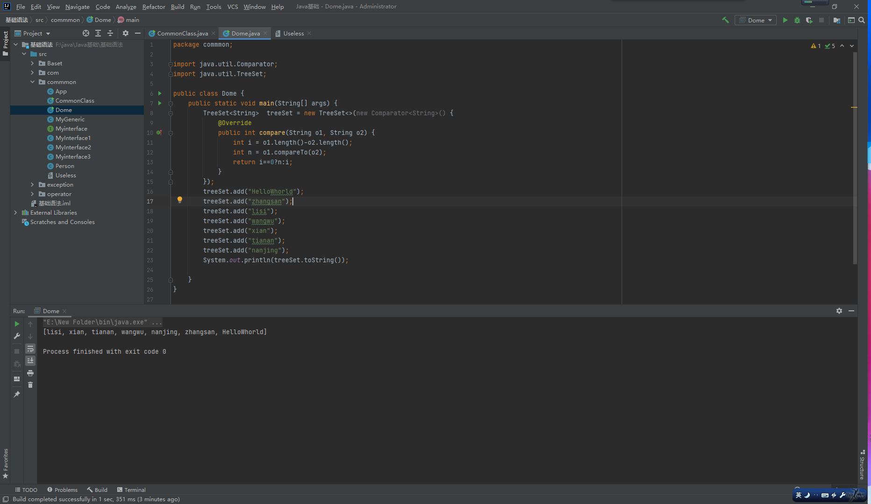The width and height of the screenshot is (871, 504).
Task: Start debugging with the bug icon
Action: (797, 20)
